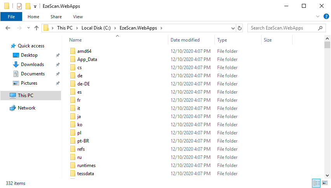The height and width of the screenshot is (188, 331).
Task: Click Local Disk (C:) in breadcrumb path
Action: click(96, 28)
